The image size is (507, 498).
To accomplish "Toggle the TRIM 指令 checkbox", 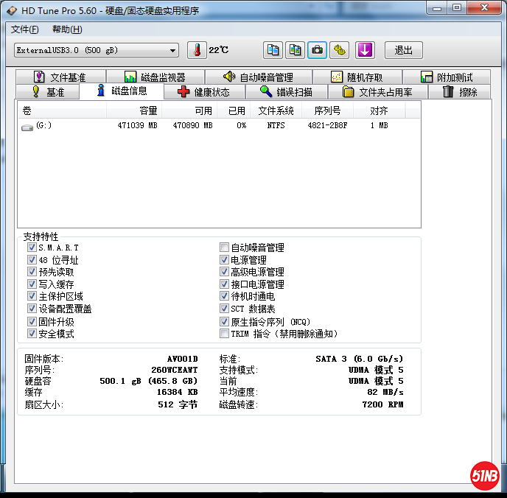I will coord(225,334).
